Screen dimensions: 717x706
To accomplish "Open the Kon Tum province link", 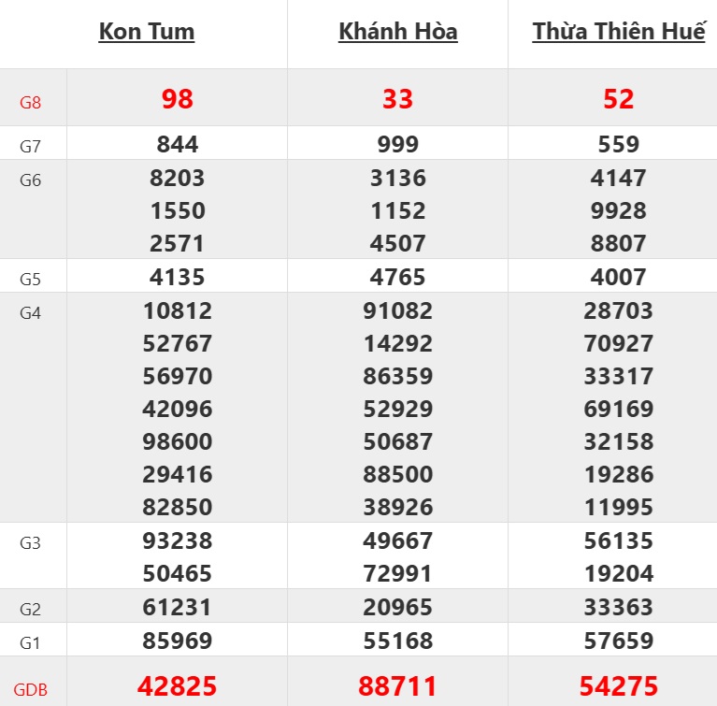I will pyautogui.click(x=147, y=31).
